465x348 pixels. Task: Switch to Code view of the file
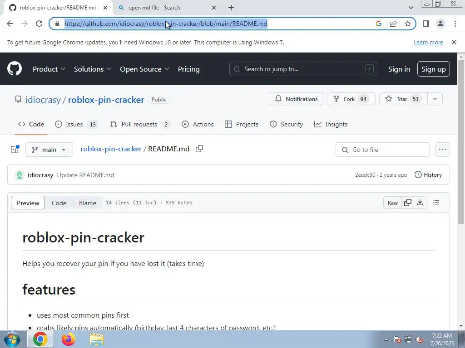click(59, 203)
